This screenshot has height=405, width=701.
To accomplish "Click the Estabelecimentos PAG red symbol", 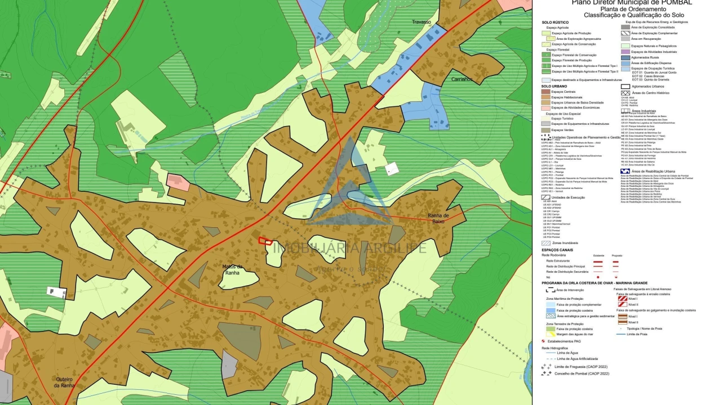I will [x=543, y=341].
